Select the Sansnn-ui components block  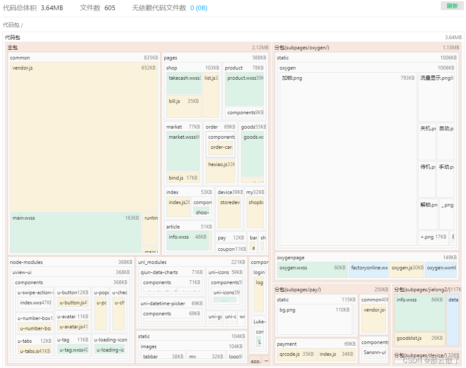[374, 354]
